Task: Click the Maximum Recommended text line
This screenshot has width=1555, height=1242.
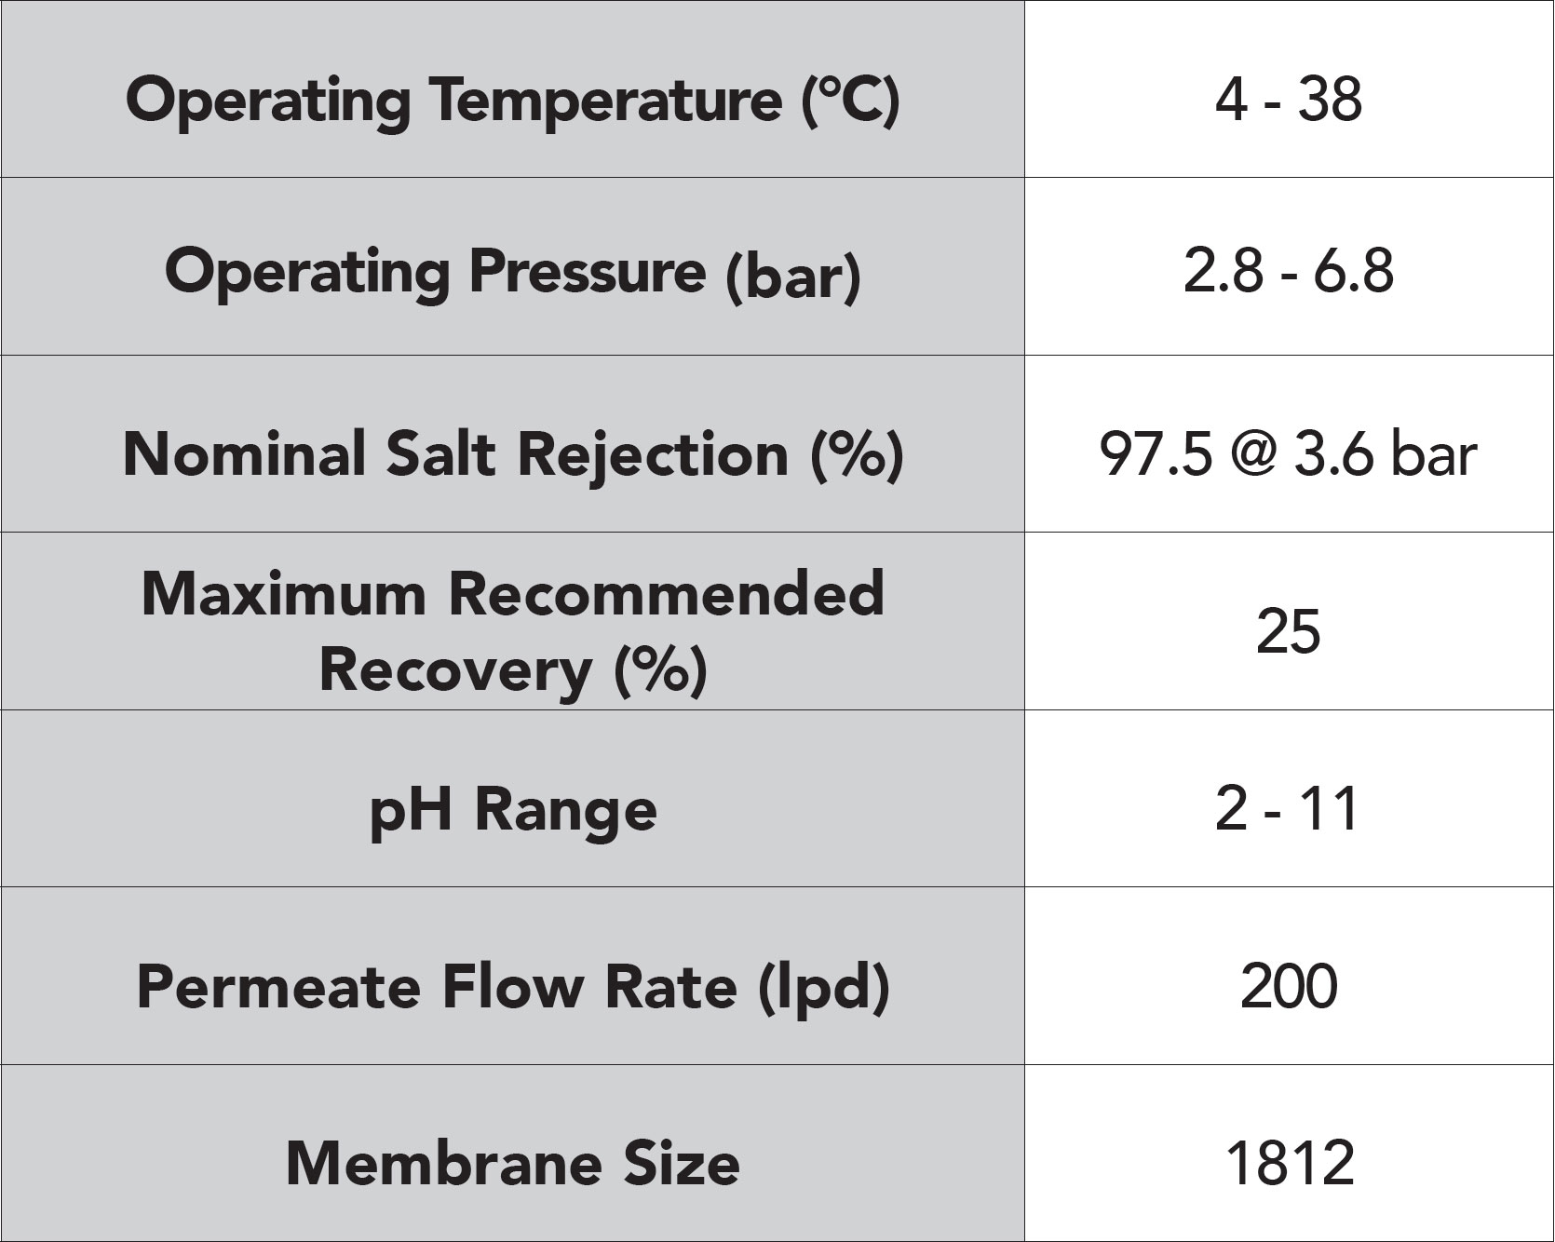Action: 513,594
